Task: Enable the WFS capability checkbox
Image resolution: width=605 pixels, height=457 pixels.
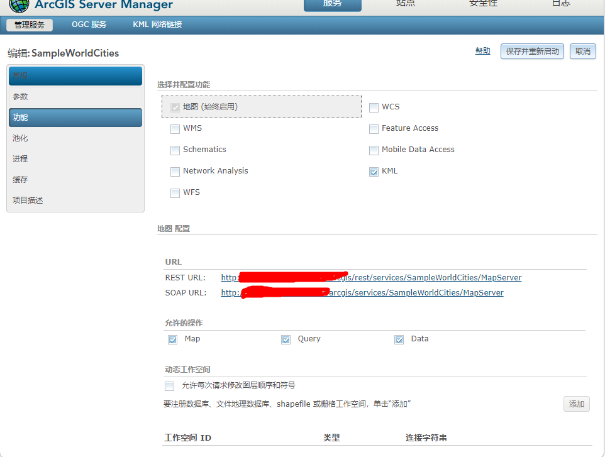Action: [x=175, y=193]
